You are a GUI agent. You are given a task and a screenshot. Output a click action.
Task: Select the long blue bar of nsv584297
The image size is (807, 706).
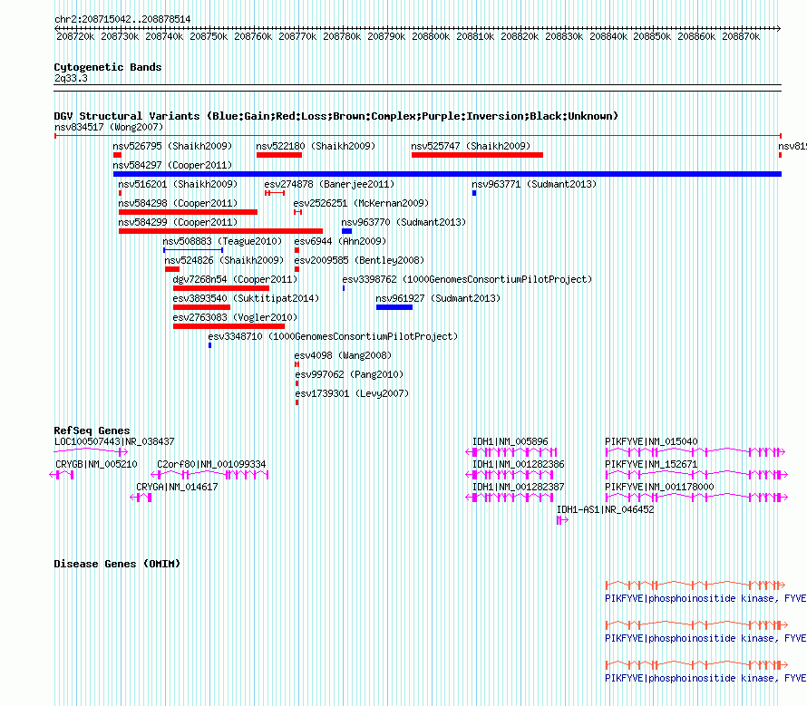pyautogui.click(x=447, y=174)
